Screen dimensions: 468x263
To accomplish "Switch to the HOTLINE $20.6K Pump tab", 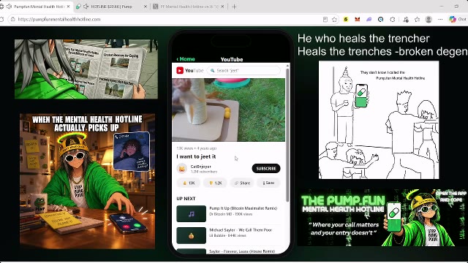I will 111,7.
